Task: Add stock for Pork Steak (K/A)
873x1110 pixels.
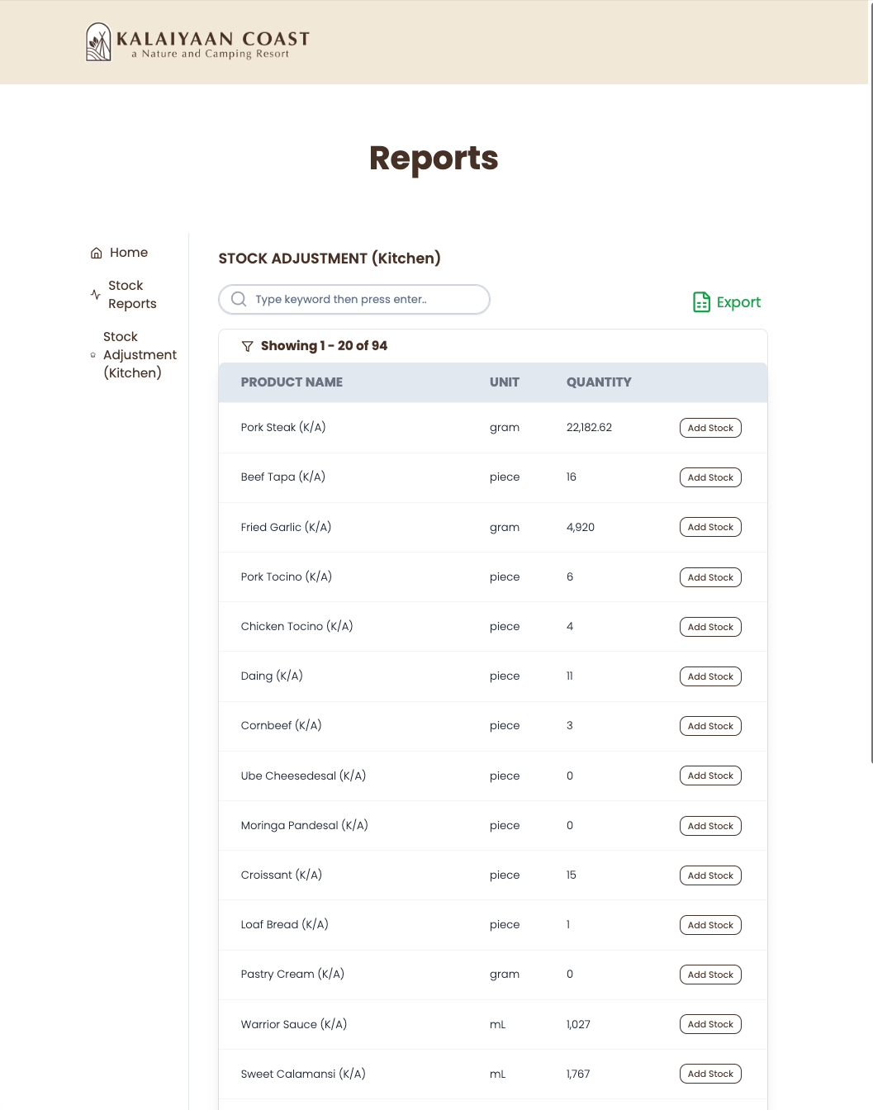Action: pyautogui.click(x=709, y=428)
